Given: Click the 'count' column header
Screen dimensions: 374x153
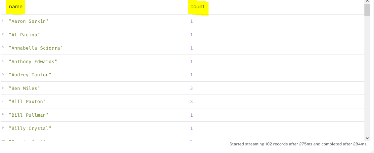Looking at the screenshot, I should [x=198, y=7].
